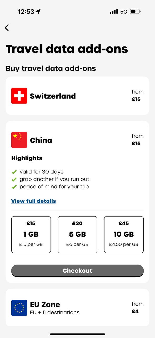
Task: Tap the location arrow beside the time
Action: coord(38,12)
